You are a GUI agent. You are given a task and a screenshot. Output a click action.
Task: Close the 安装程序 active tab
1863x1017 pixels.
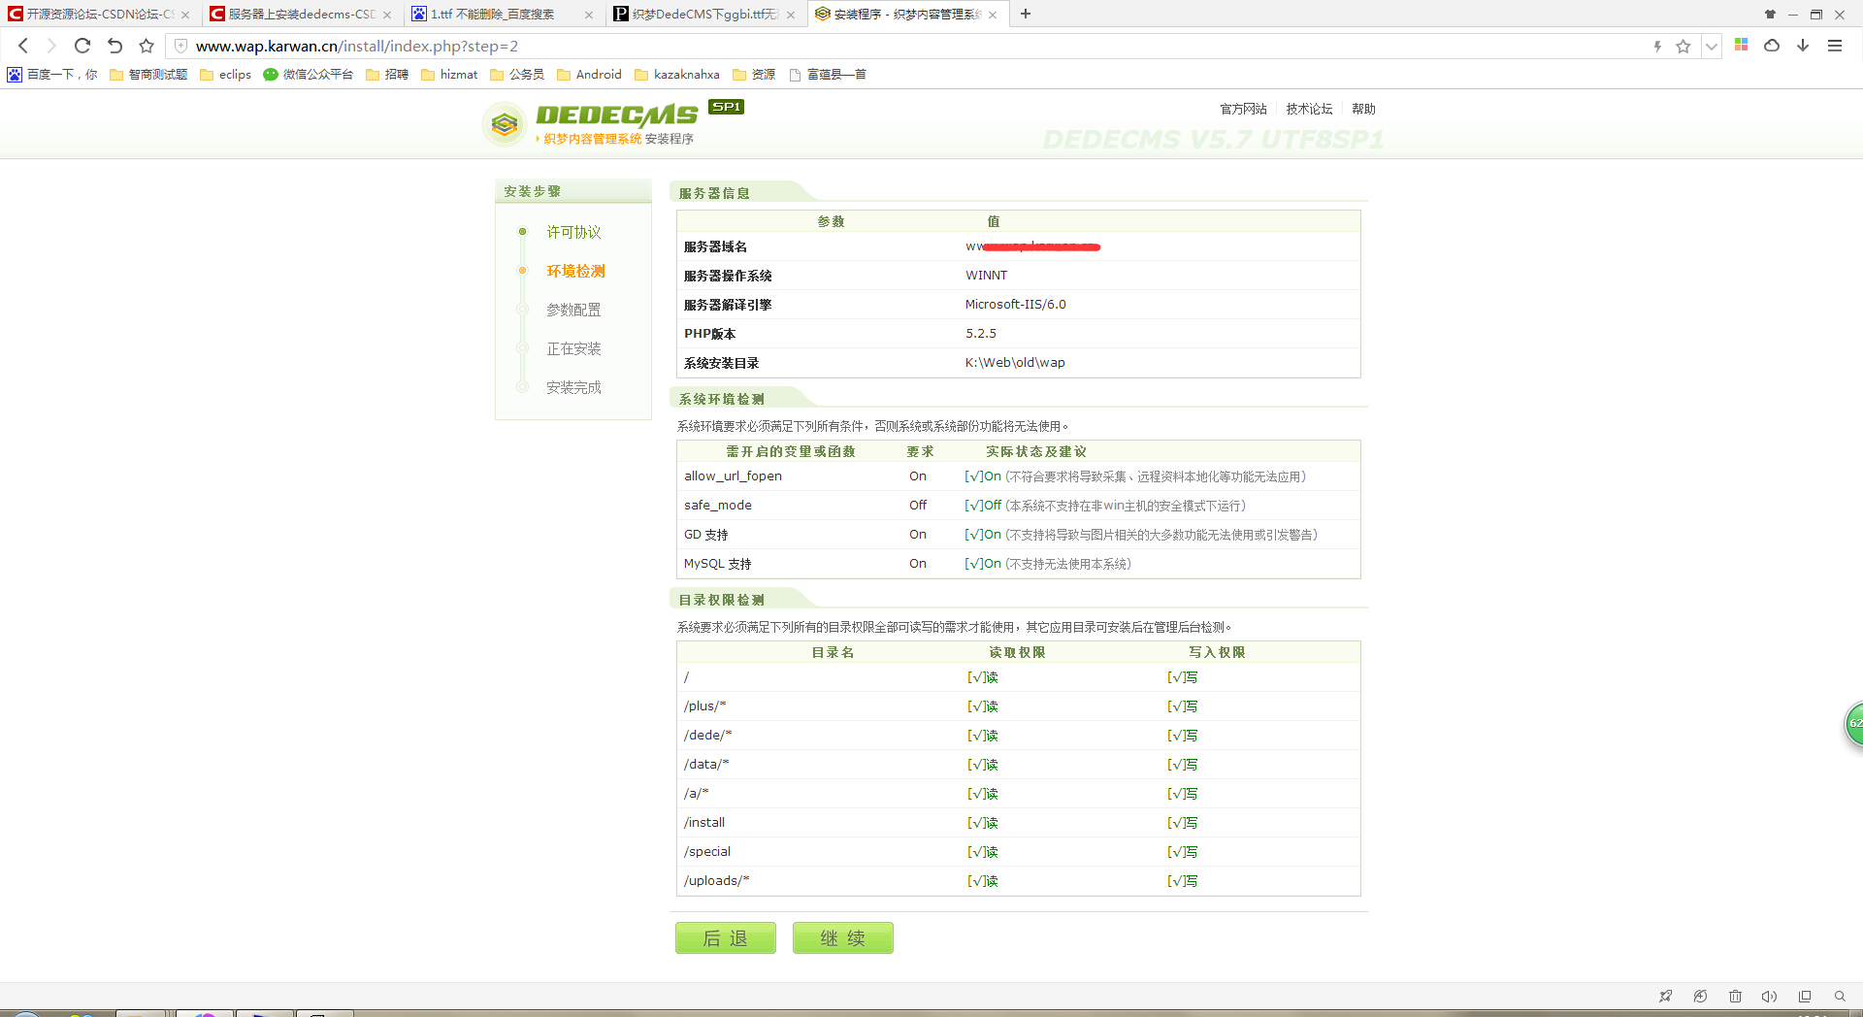click(x=993, y=15)
